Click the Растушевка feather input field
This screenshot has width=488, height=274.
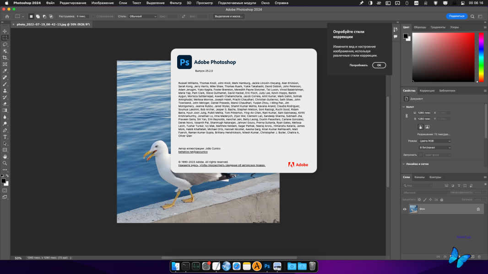83,16
